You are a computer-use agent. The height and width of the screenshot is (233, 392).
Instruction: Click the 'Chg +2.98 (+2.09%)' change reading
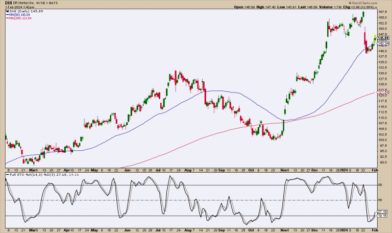pos(359,7)
